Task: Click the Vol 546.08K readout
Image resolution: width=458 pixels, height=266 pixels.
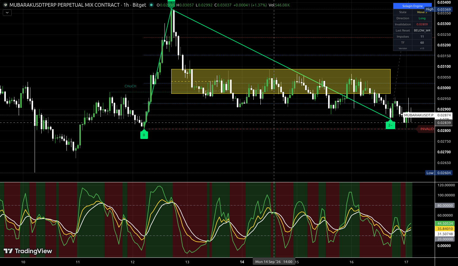Action: pyautogui.click(x=279, y=5)
